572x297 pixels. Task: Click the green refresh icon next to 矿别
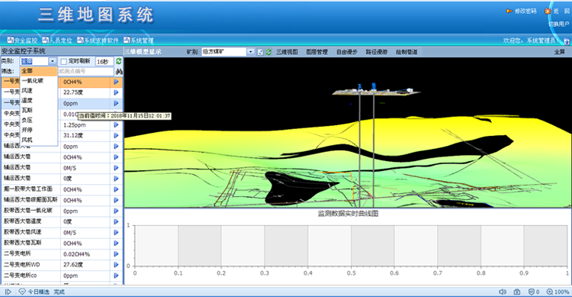pos(268,52)
